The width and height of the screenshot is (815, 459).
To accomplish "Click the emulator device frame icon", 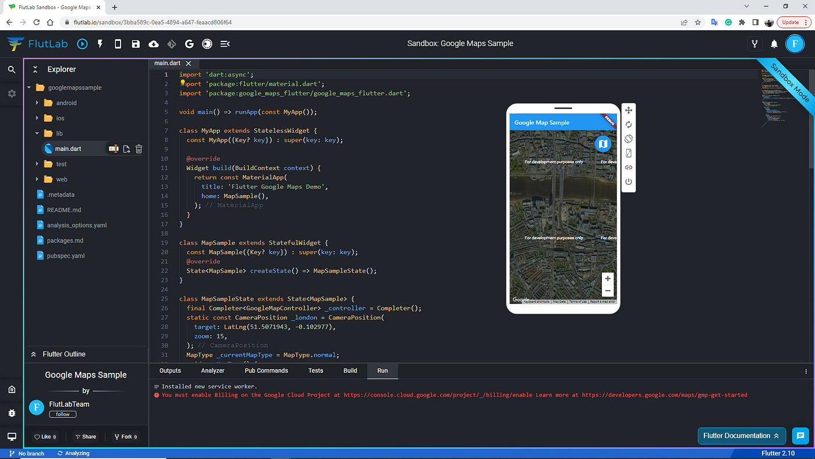I will (x=629, y=153).
